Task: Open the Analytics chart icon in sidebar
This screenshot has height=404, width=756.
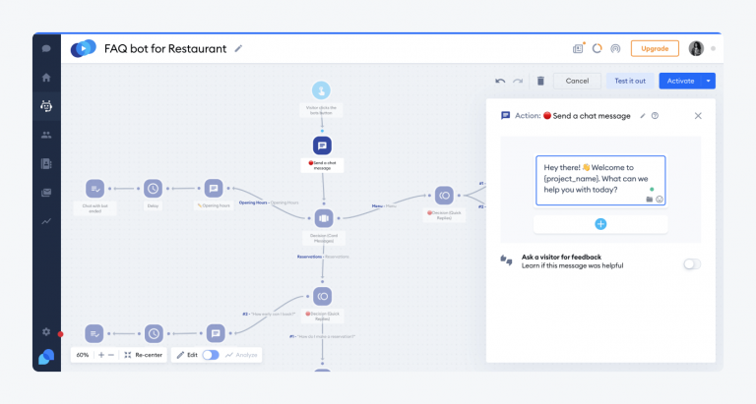Action: pos(46,222)
